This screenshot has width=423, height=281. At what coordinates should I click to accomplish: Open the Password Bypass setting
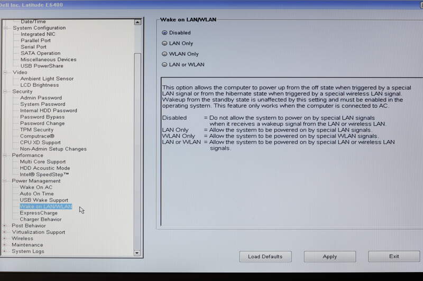[42, 117]
